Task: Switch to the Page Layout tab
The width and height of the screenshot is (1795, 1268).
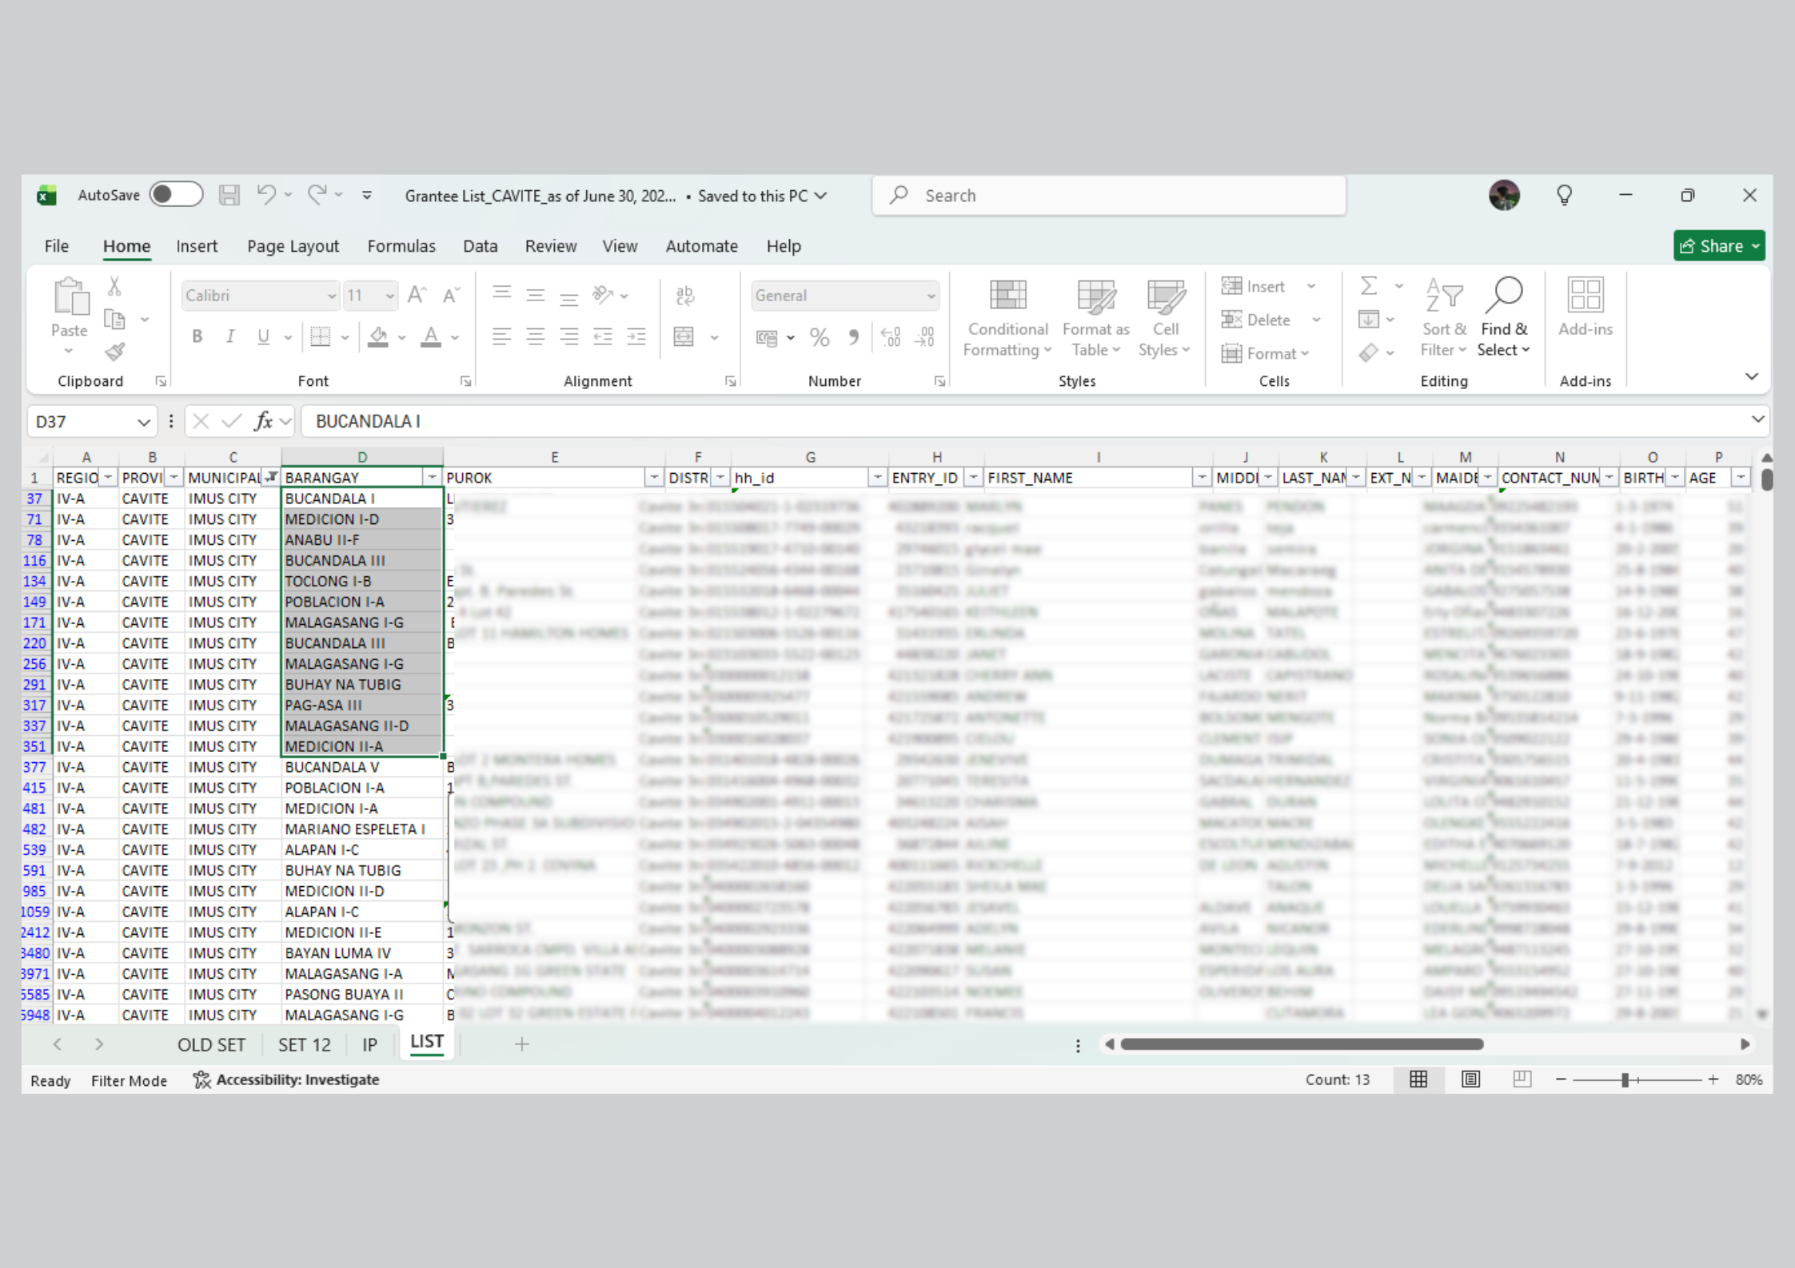Action: (x=293, y=246)
